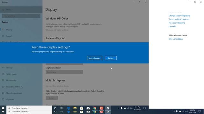This screenshot has width=204, height=114.
Task: Open Sound settings via speaker icon
Action: (x=3, y=36)
